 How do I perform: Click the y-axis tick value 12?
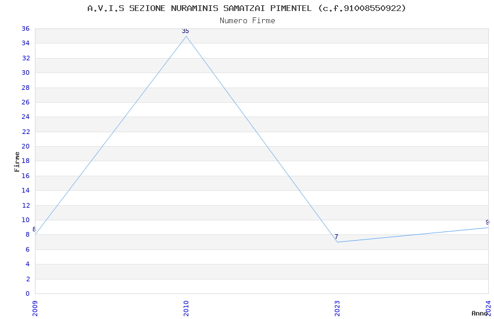tap(26, 205)
